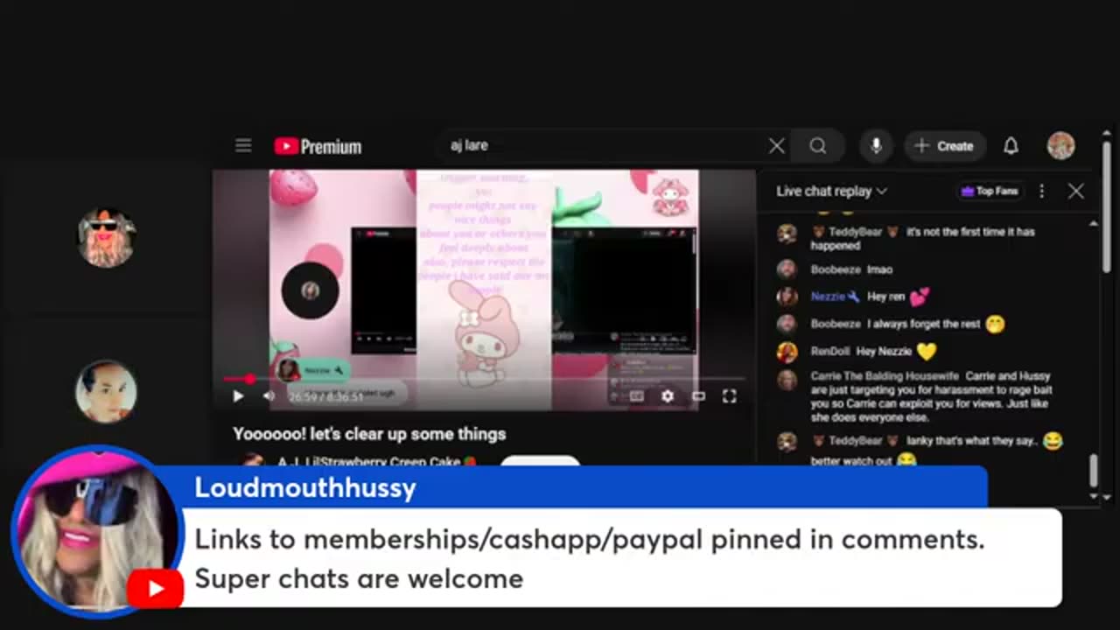The width and height of the screenshot is (1120, 630).
Task: Expand the Live chat replay dropdown
Action: 831,191
